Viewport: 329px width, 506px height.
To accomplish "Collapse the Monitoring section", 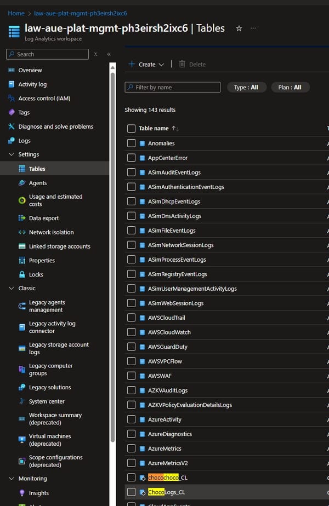I will click(12, 479).
